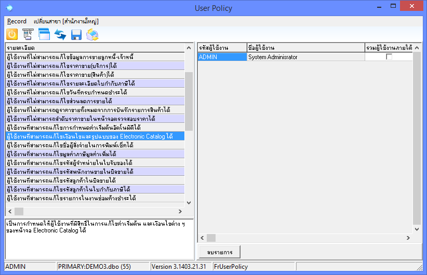
Task: Click right arrow of policy list horizontal scrollbar
Action: point(180,211)
